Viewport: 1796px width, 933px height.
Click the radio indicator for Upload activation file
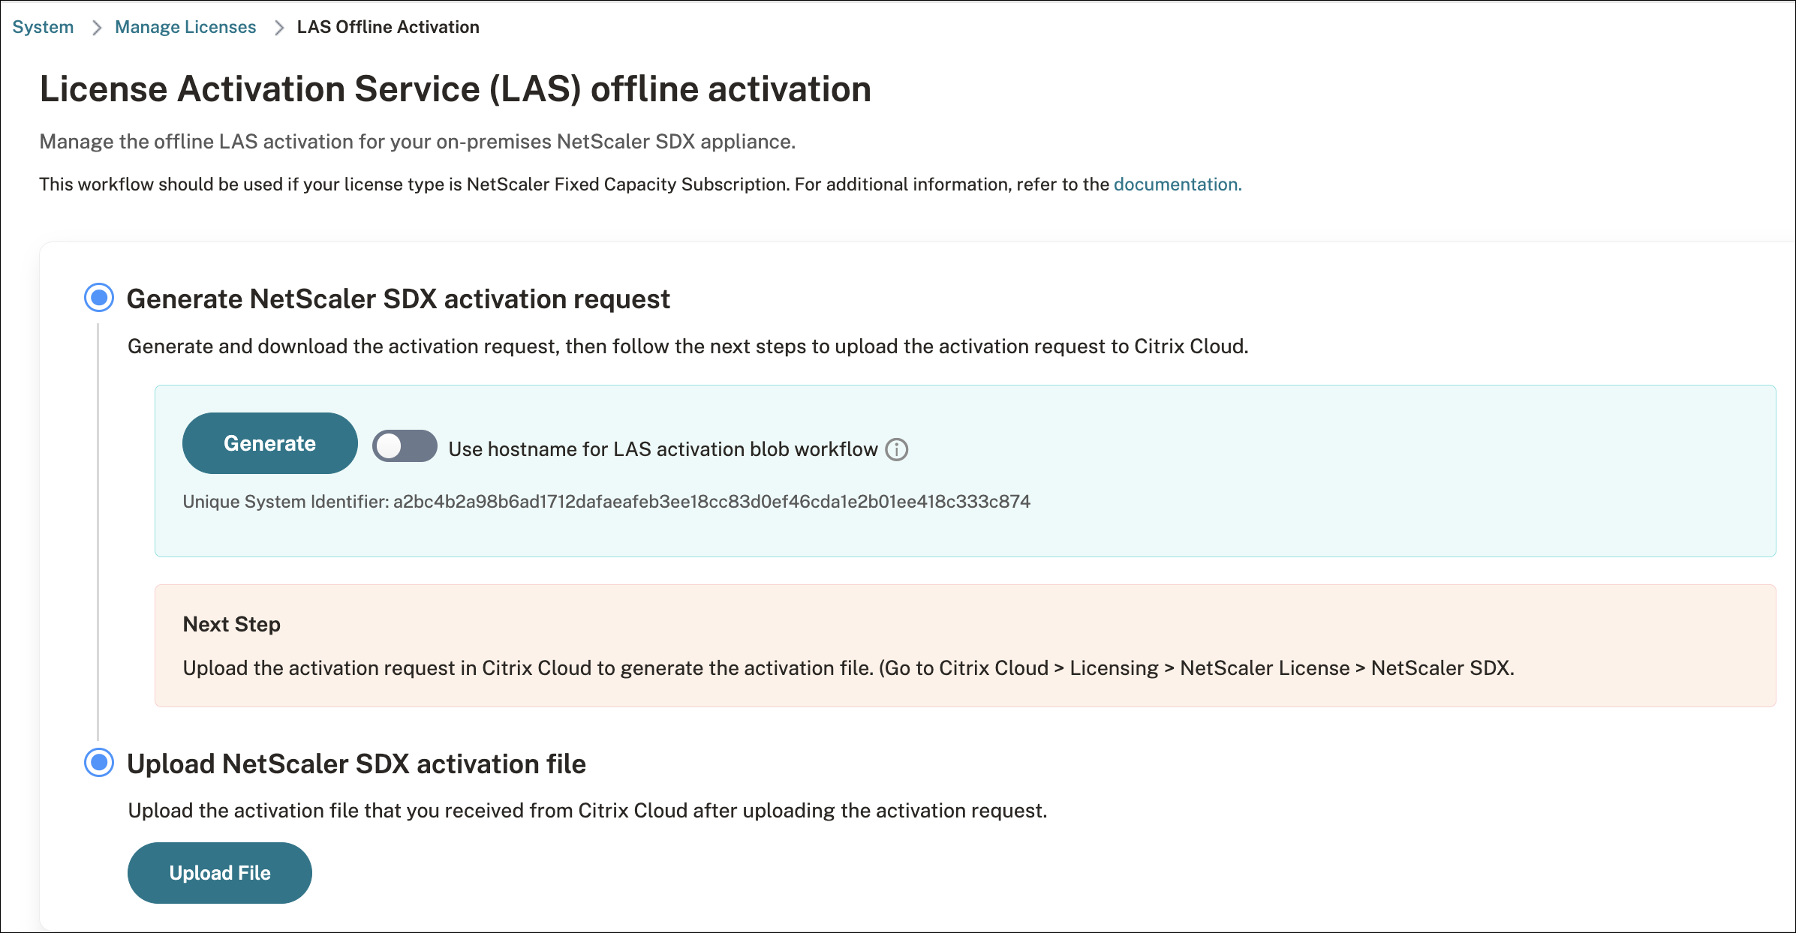click(98, 763)
